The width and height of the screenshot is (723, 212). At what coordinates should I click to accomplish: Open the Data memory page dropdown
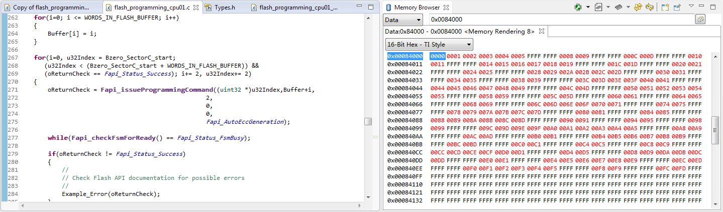click(x=403, y=20)
